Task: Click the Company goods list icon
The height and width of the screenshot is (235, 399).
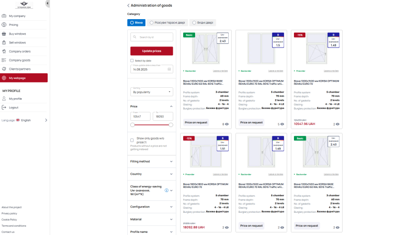Action: pos(4,60)
